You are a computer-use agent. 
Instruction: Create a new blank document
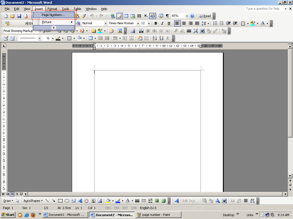pos(6,16)
